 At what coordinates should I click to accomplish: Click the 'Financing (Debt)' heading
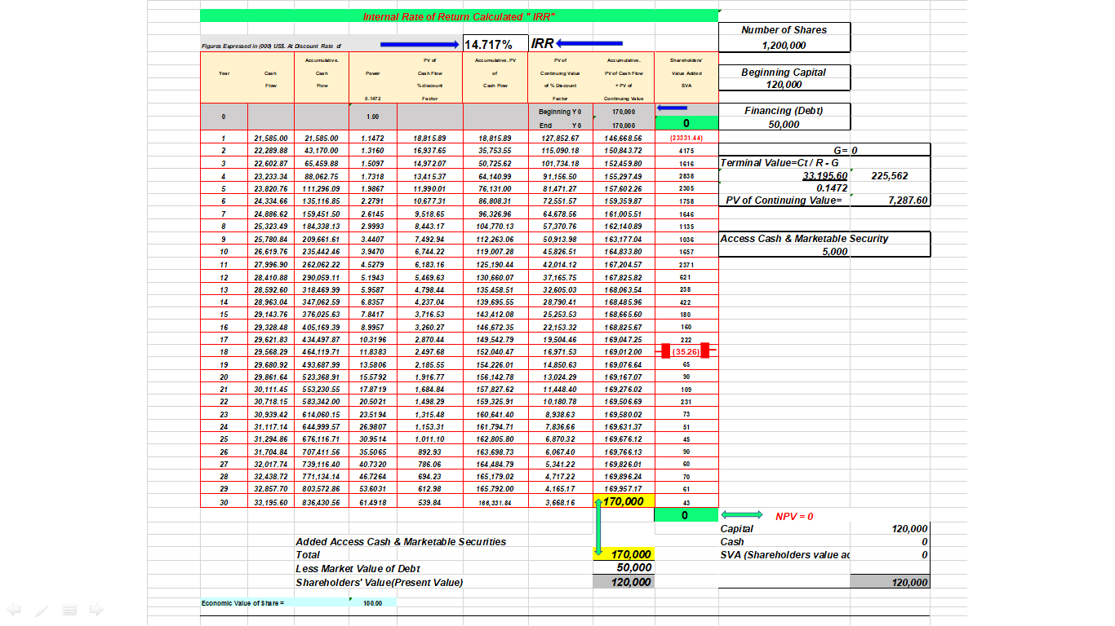784,110
